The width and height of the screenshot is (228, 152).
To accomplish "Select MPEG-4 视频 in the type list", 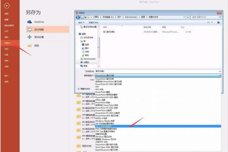I will pyautogui.click(x=101, y=118).
